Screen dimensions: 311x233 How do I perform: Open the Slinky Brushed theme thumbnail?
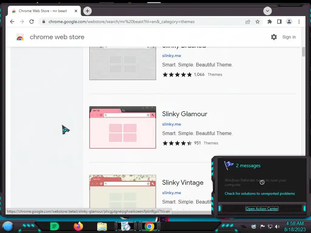point(123,63)
